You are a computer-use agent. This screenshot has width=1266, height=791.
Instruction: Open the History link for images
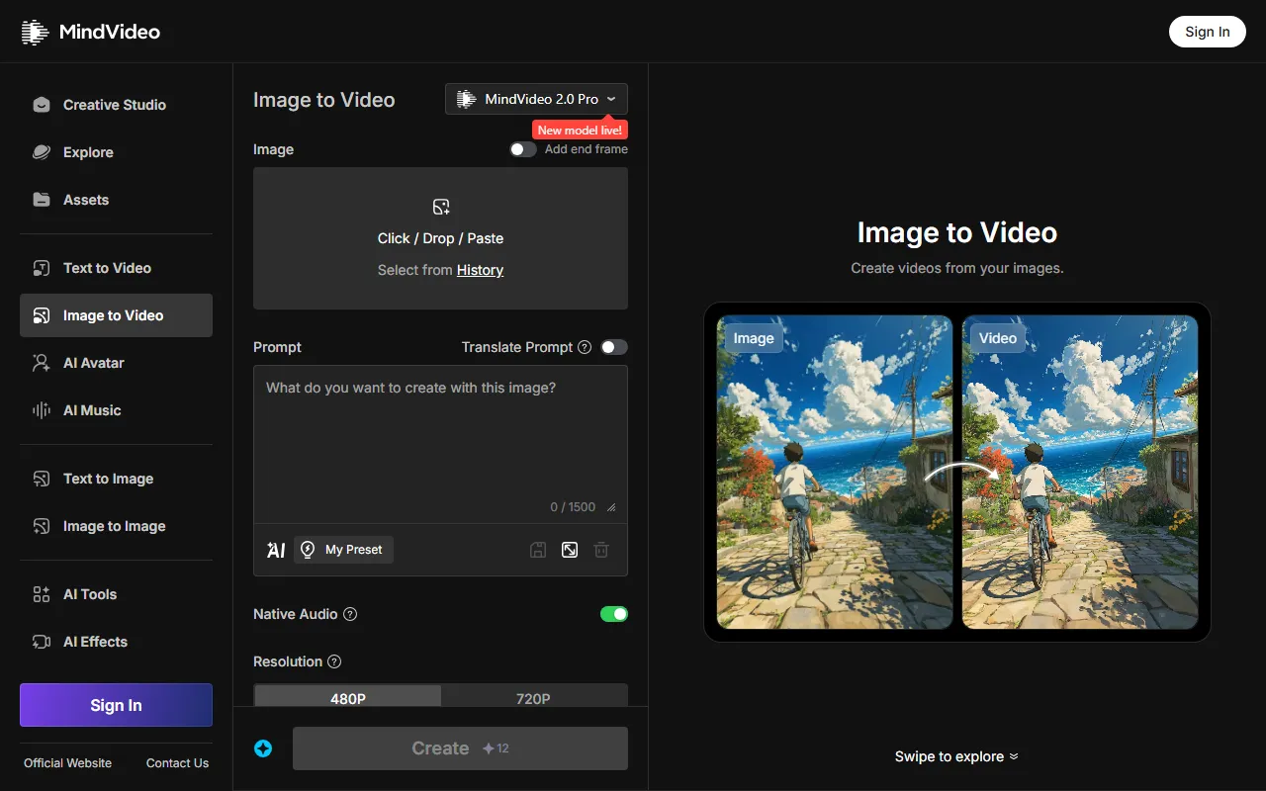[x=480, y=270]
